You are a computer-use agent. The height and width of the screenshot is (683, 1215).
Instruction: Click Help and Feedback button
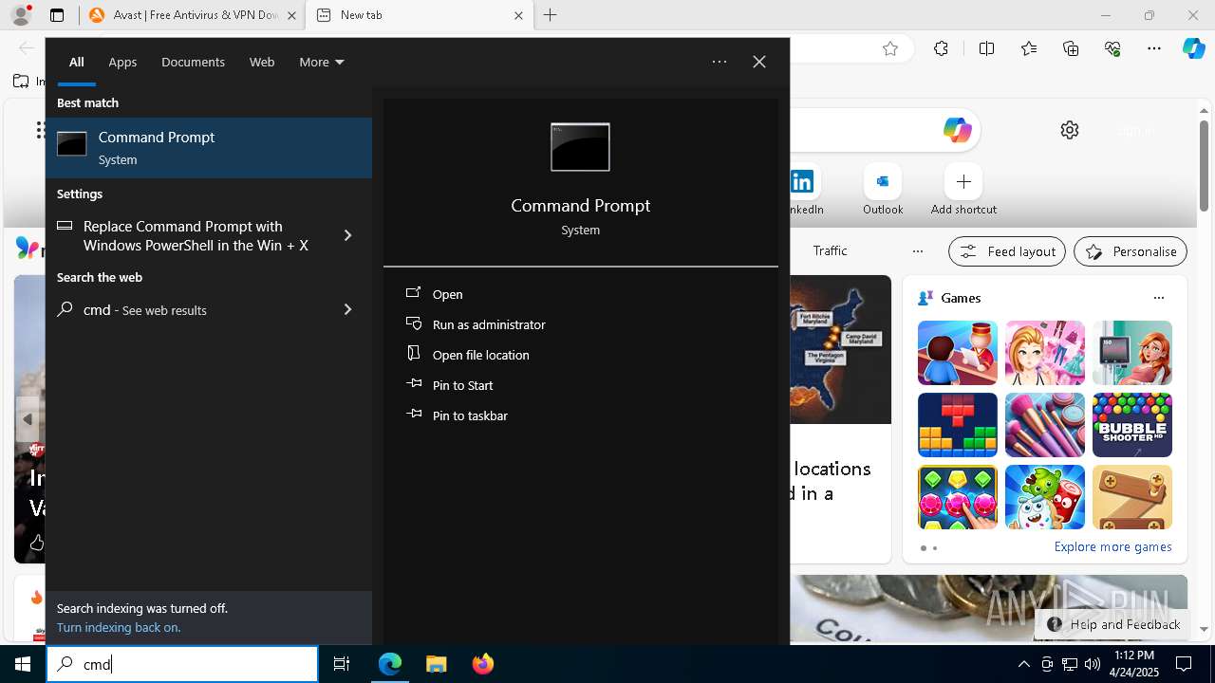coord(1114,624)
